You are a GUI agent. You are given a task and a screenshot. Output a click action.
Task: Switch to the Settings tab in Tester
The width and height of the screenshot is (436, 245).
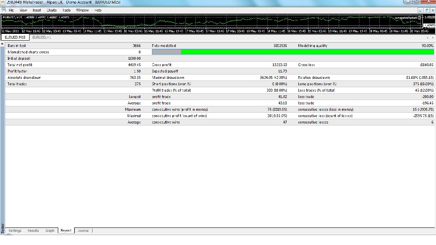pyautogui.click(x=15, y=230)
